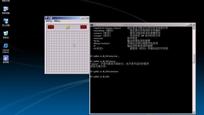Close the cmd.exe window
Viewport: 204px width, 115px height.
tap(193, 25)
